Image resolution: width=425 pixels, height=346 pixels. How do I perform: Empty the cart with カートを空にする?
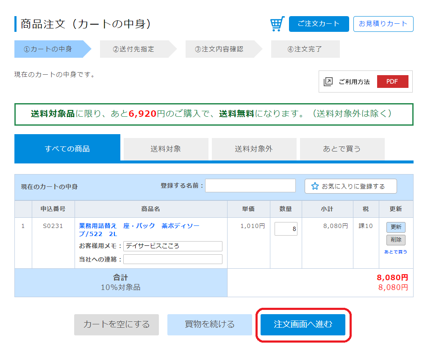(117, 325)
